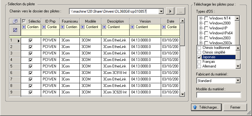
Task: Check the Windows2003 checkbox
Action: 206,38
